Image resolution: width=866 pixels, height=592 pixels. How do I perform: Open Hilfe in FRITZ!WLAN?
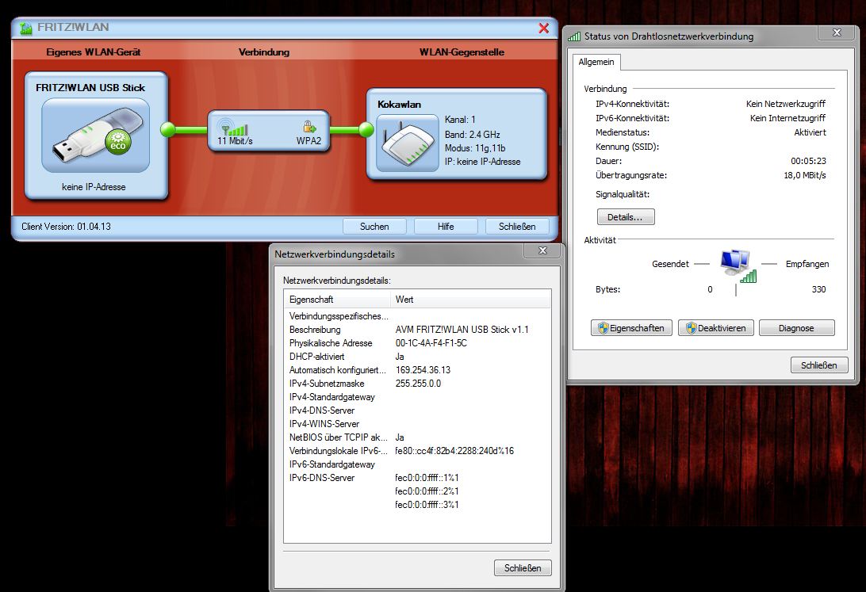click(446, 226)
